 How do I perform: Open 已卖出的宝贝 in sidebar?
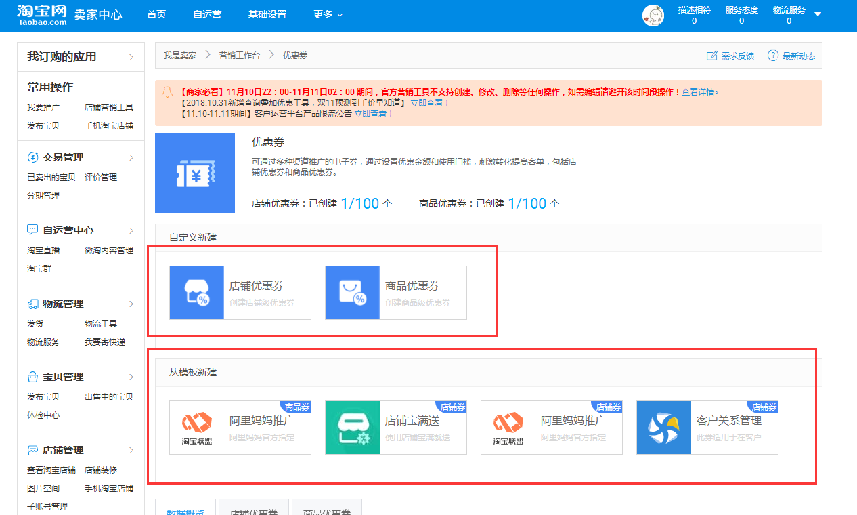click(x=51, y=177)
